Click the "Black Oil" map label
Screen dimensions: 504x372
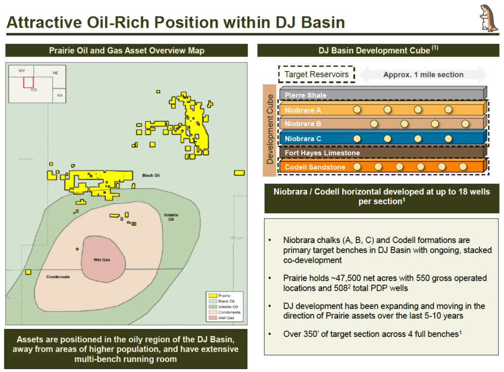pyautogui.click(x=151, y=175)
